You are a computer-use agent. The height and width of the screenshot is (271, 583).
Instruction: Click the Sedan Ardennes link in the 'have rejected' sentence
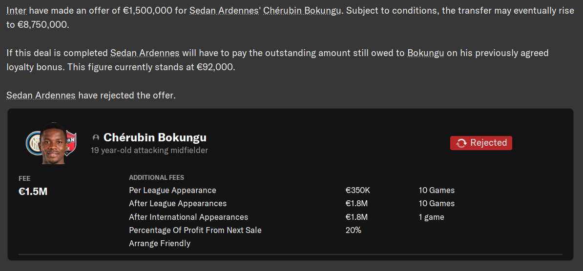tap(41, 96)
